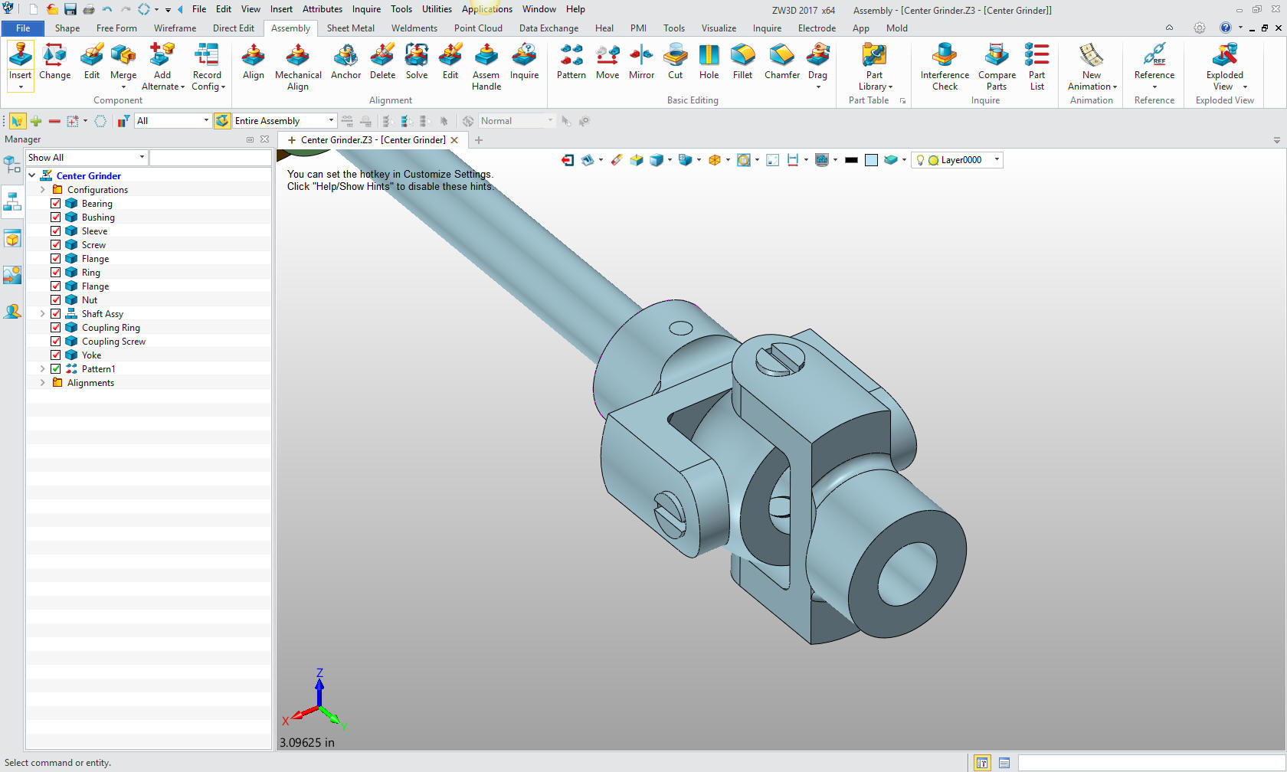Toggle the Coupling Ring checkbox
1287x772 pixels.
56,328
